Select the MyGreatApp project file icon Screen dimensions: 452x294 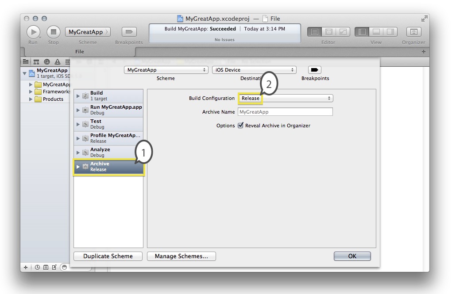[x=32, y=73]
